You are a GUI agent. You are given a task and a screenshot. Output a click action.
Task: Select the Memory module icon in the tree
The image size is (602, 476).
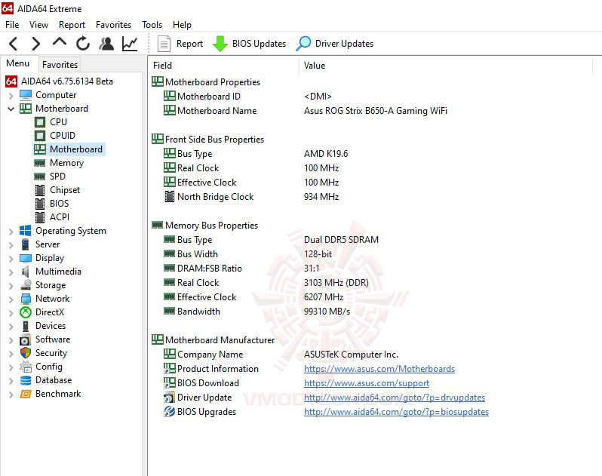tap(39, 163)
